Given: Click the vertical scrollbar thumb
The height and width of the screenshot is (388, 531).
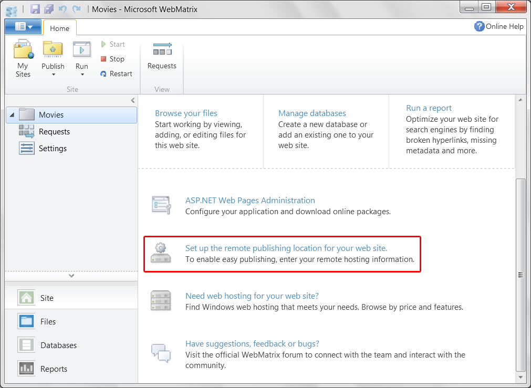Looking at the screenshot, I should tap(520, 275).
